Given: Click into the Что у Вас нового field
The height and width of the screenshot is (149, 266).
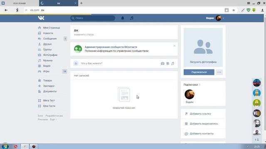Looking at the screenshot, I should click(x=119, y=63).
